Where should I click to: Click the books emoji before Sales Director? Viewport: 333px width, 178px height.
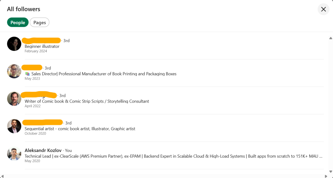27,74
